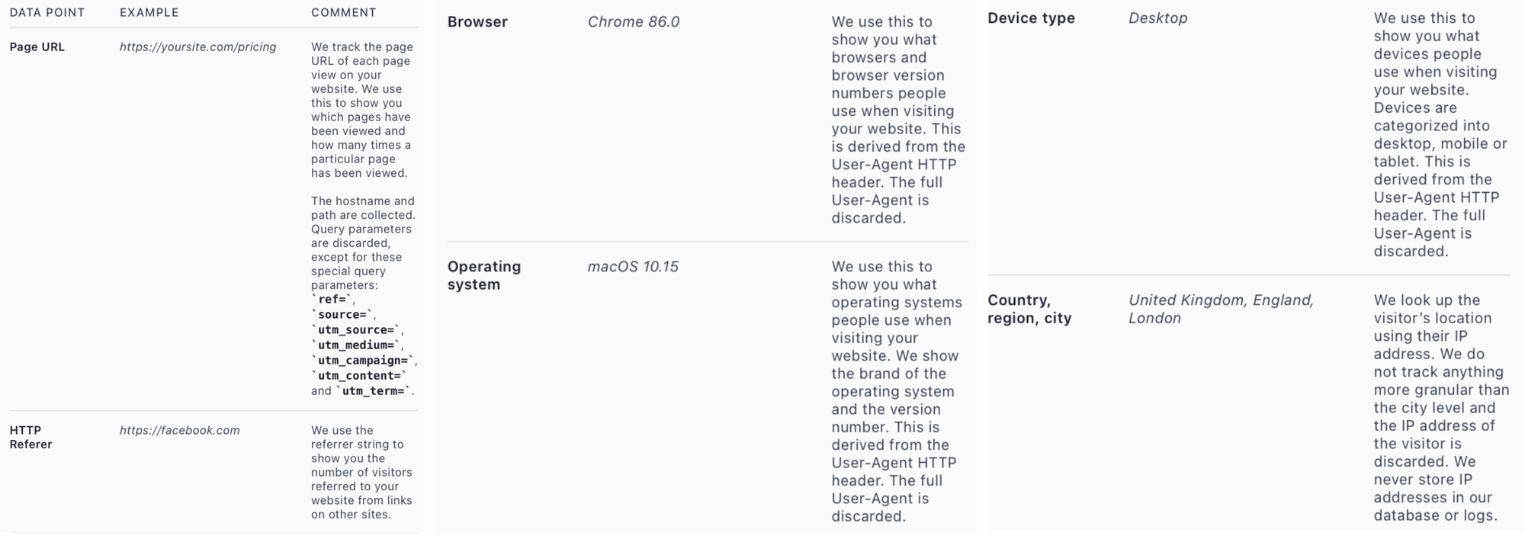Click the Chrome 86.0 example value
The height and width of the screenshot is (536, 1525).
634,22
